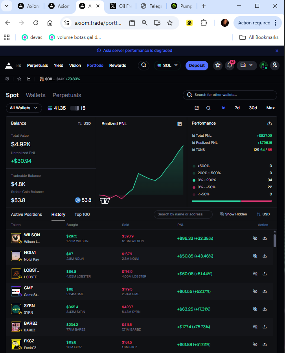Dismiss the Asia server degraded banner
The width and height of the screenshot is (285, 353).
tap(277, 51)
